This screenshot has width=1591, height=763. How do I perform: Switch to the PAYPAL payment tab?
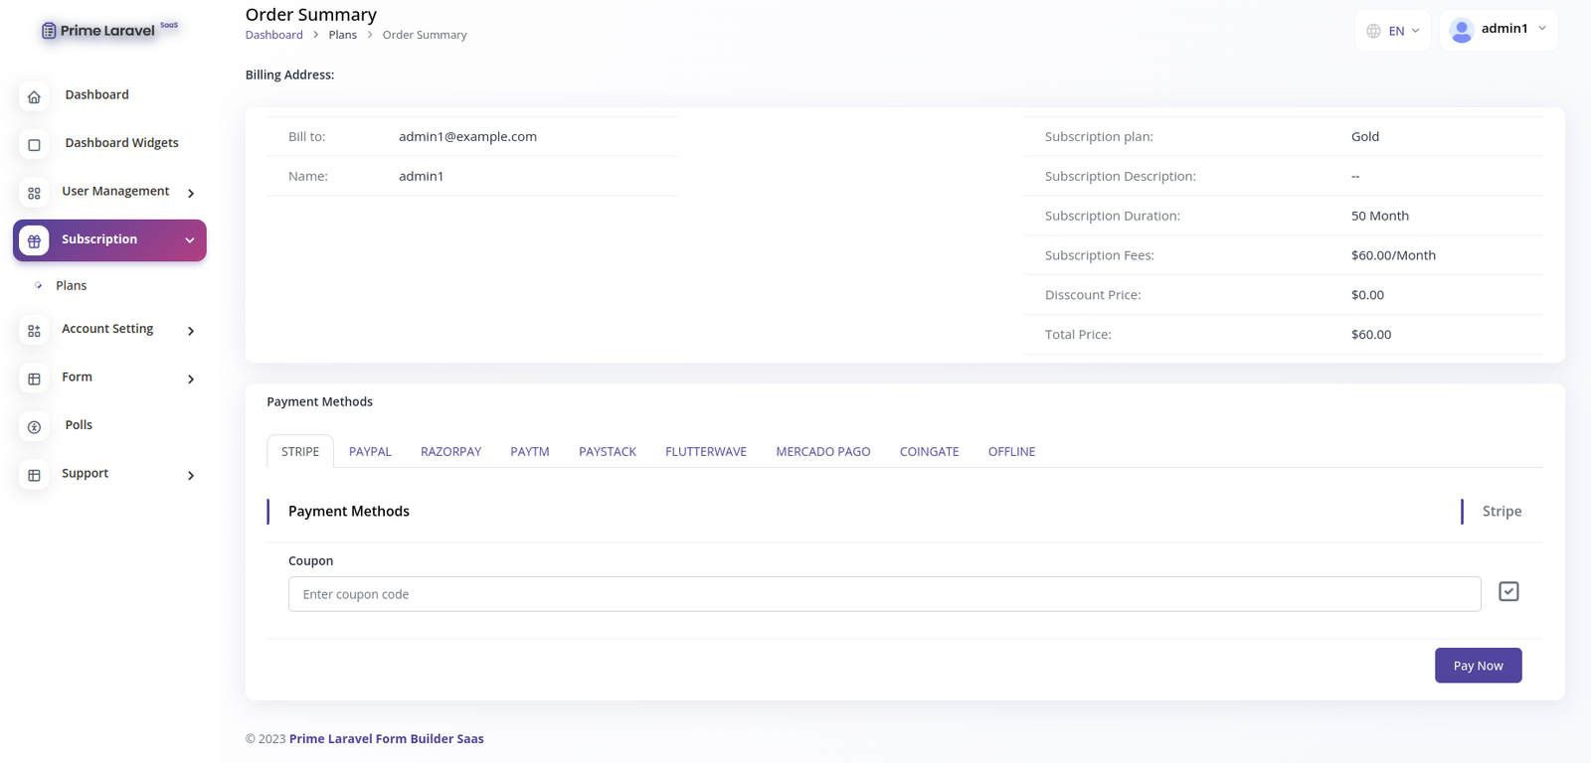[x=370, y=452]
